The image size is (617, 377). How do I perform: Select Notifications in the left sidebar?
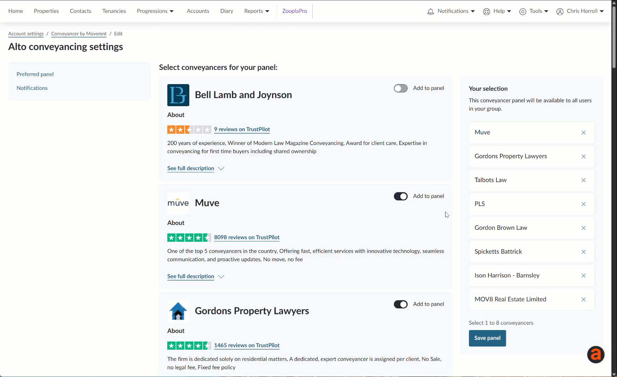point(32,88)
